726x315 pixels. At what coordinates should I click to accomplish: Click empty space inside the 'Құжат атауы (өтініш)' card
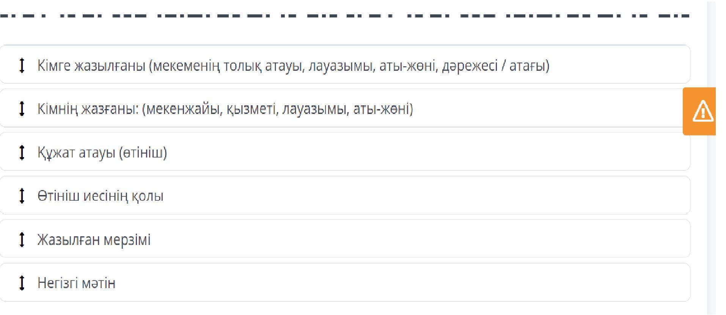pos(417,152)
